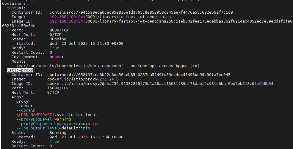The height and width of the screenshot is (149, 293).
Task: Click the pink 192.168.100.84 address on Image line
Action: [x=66, y=17]
